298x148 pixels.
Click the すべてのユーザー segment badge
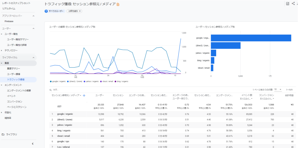[55, 11]
